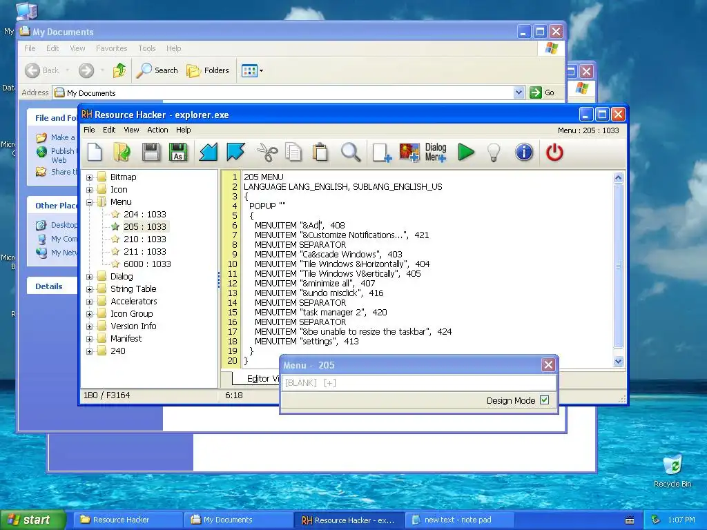Click the Windows start button
707x530 pixels.
(33, 520)
